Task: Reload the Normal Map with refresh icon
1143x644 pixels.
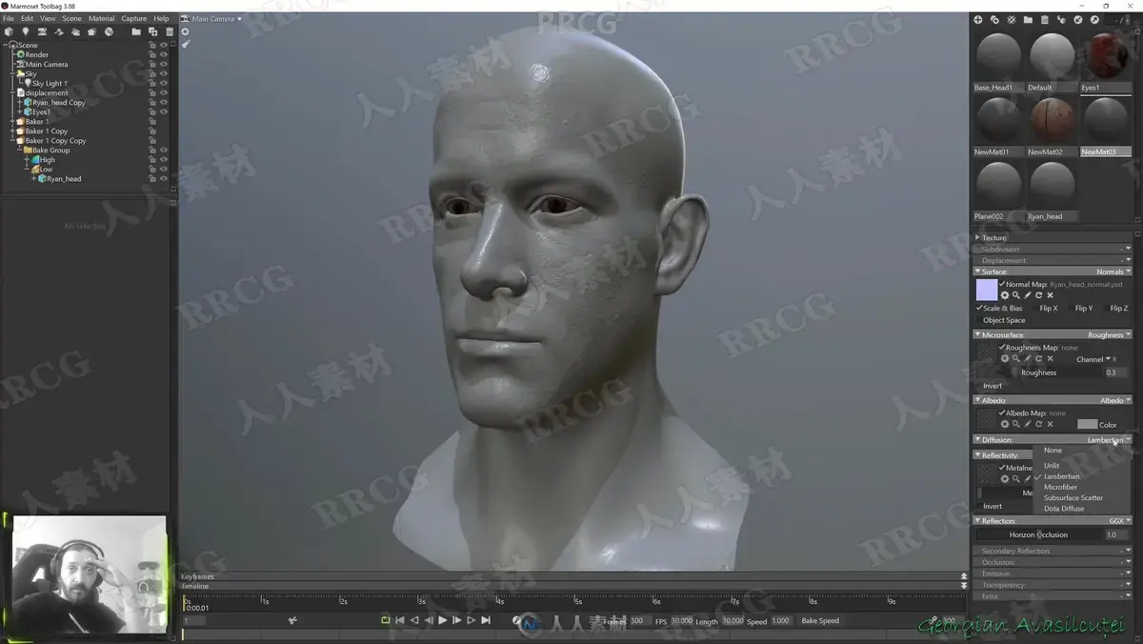Action: (1039, 295)
